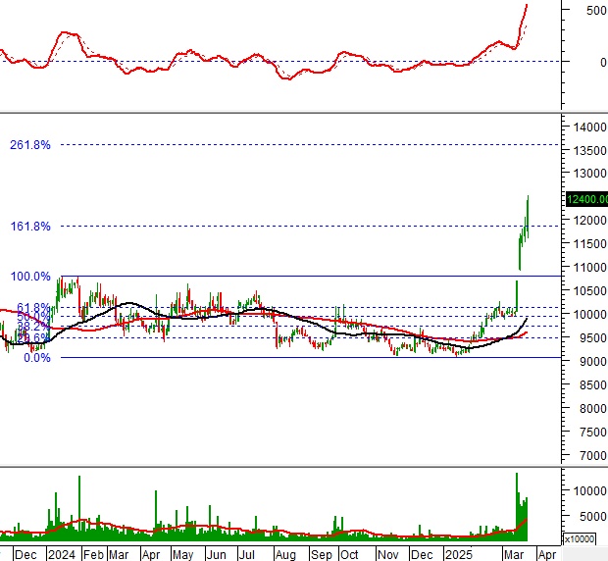Click the 0 indicator axis label
Viewport: 608px width, 561px height.
[x=603, y=62]
